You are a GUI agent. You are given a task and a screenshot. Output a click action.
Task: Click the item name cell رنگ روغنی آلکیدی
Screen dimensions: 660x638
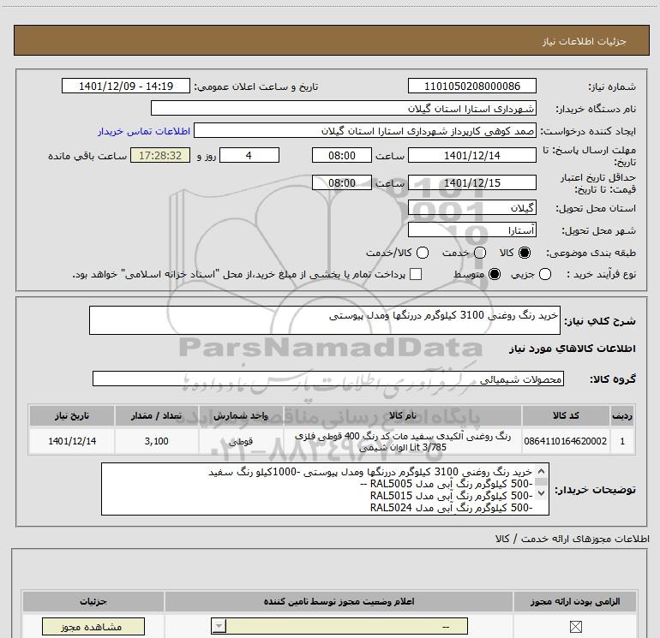click(x=403, y=441)
